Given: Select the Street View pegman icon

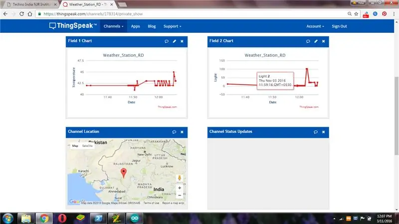Looking at the screenshot, I should [x=180, y=178].
